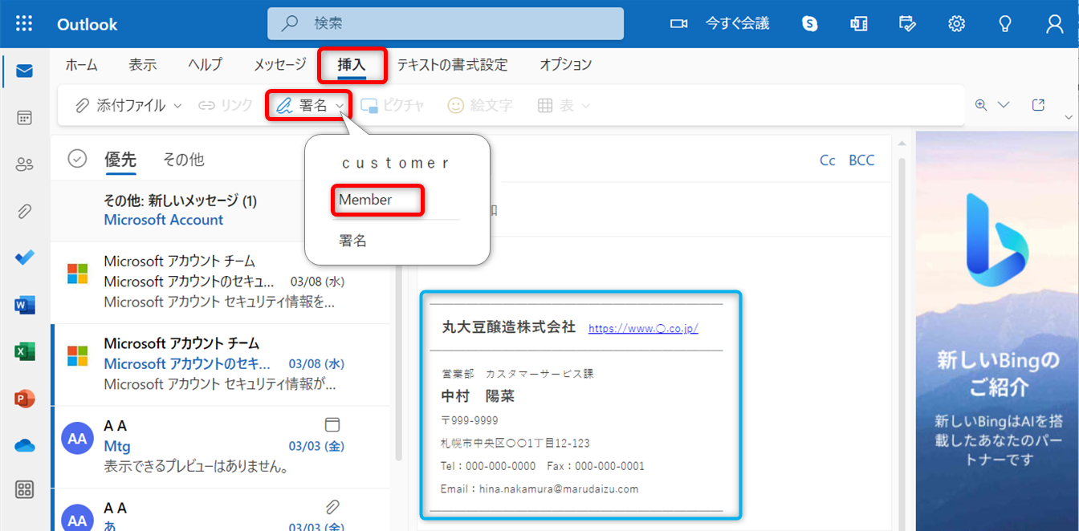Open the Excel app from sidebar
The width and height of the screenshot is (1079, 531).
[x=24, y=351]
